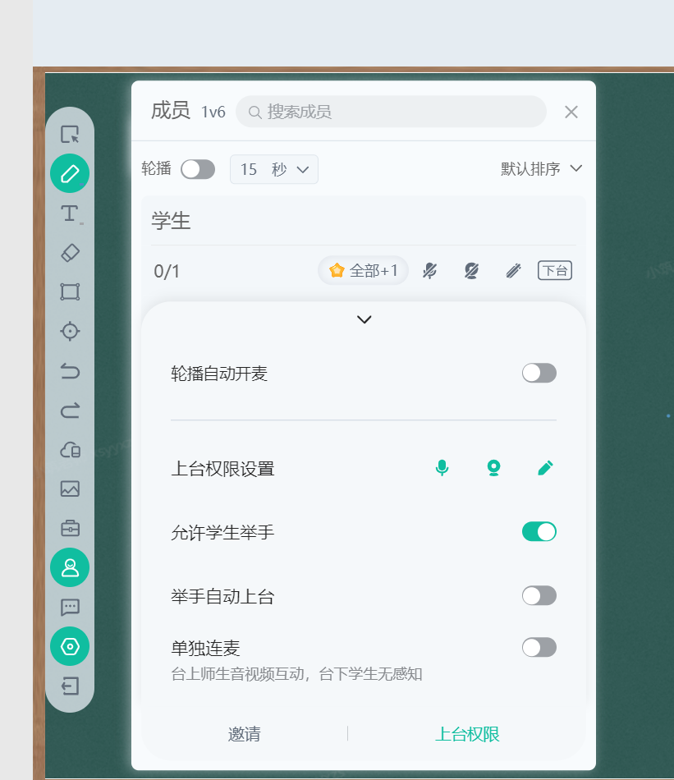Open the teaching toolbox
The width and height of the screenshot is (674, 780).
tap(70, 528)
